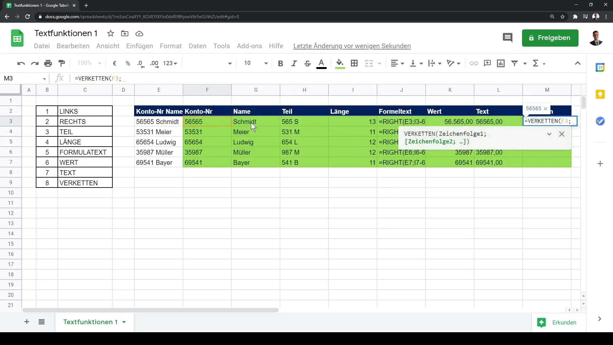
Task: Open the Daten menu
Action: [198, 46]
